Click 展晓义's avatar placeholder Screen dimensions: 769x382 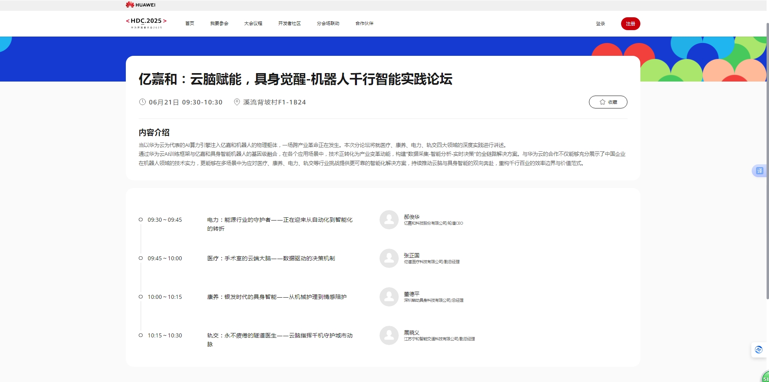[389, 335]
